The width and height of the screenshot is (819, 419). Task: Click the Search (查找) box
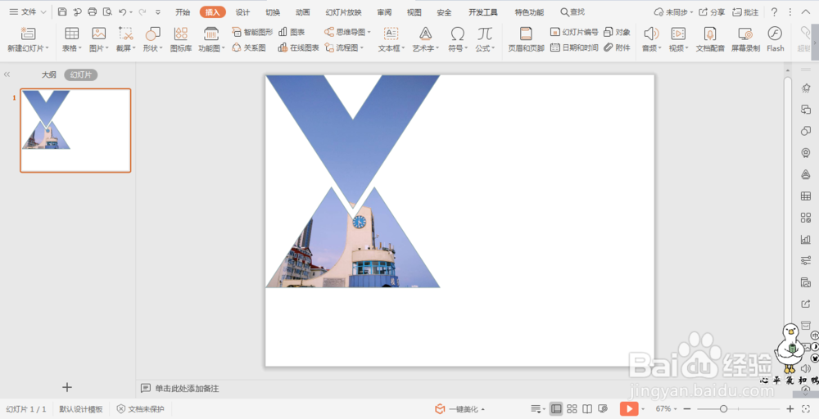(x=573, y=12)
